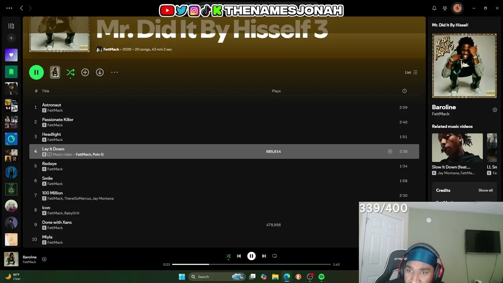The height and width of the screenshot is (283, 503).
Task: Toggle repeat mode in the player
Action: coord(275,256)
